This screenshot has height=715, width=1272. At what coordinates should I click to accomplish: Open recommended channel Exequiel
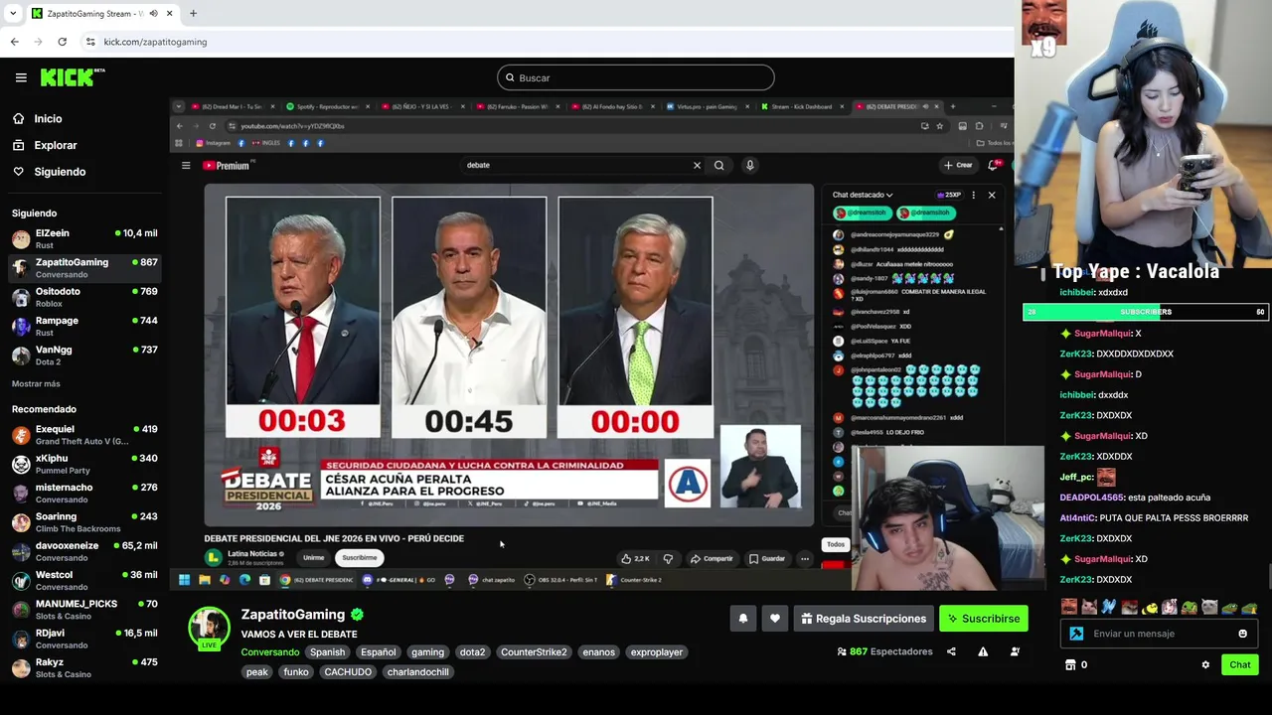[84, 435]
